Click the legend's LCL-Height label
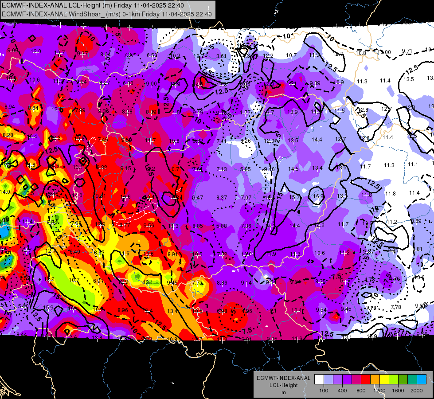Viewport: 434px width, 399px height. 283,385
